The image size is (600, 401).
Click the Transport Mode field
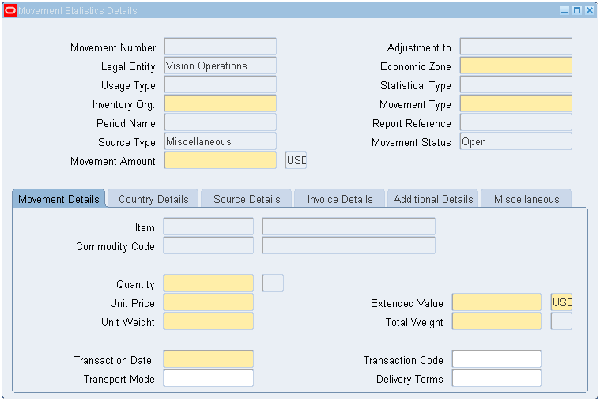[209, 378]
